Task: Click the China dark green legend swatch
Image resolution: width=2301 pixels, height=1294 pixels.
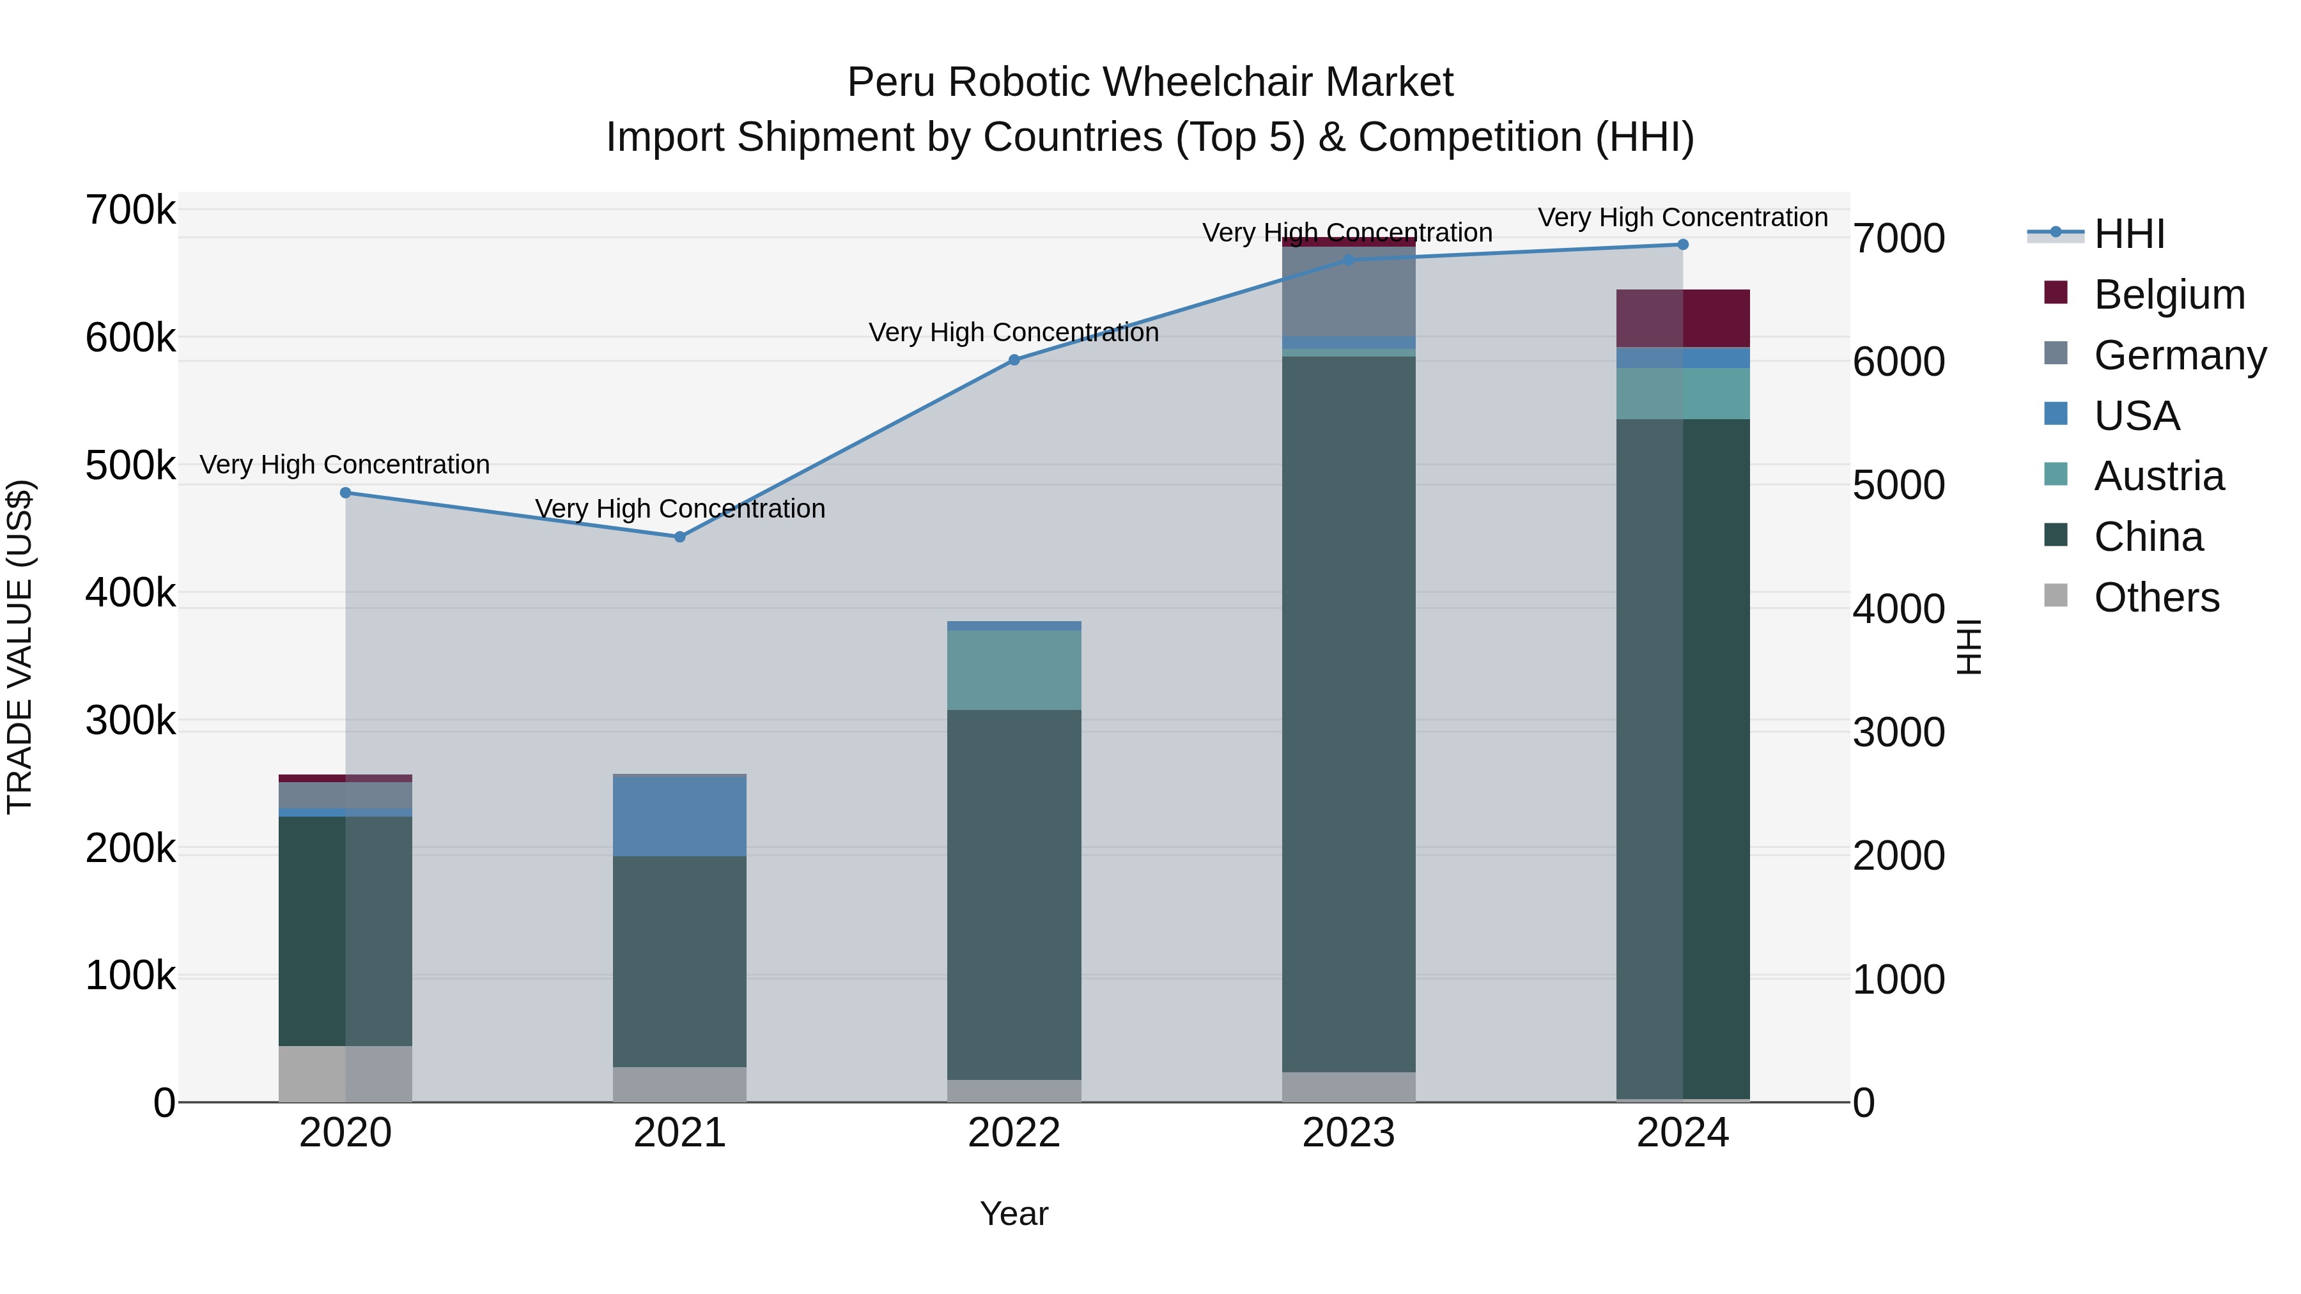Action: click(x=2056, y=535)
